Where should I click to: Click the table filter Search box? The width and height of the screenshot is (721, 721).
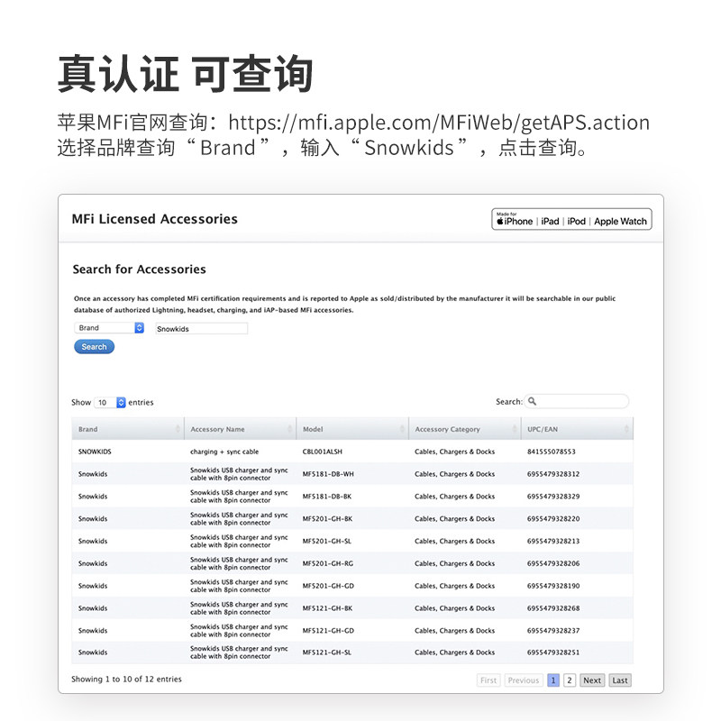click(577, 401)
